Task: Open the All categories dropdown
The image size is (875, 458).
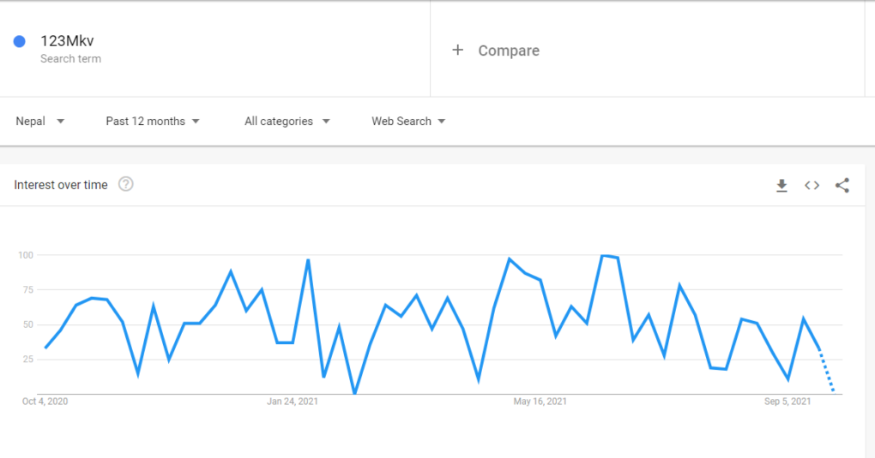Action: click(x=287, y=122)
